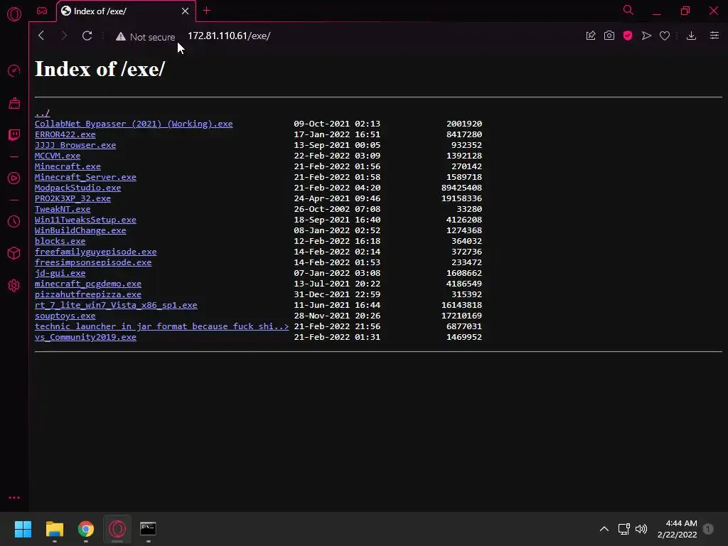Open the Player in the sidebar
Viewport: 728px width, 546px height.
14,178
